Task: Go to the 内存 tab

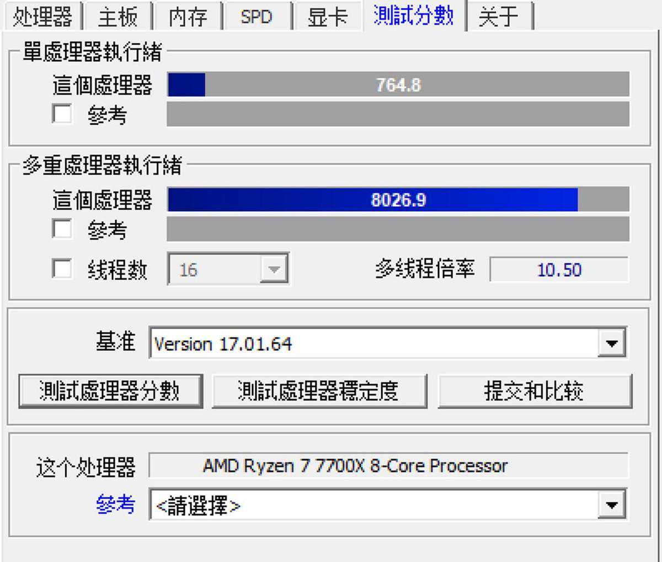Action: point(188,16)
